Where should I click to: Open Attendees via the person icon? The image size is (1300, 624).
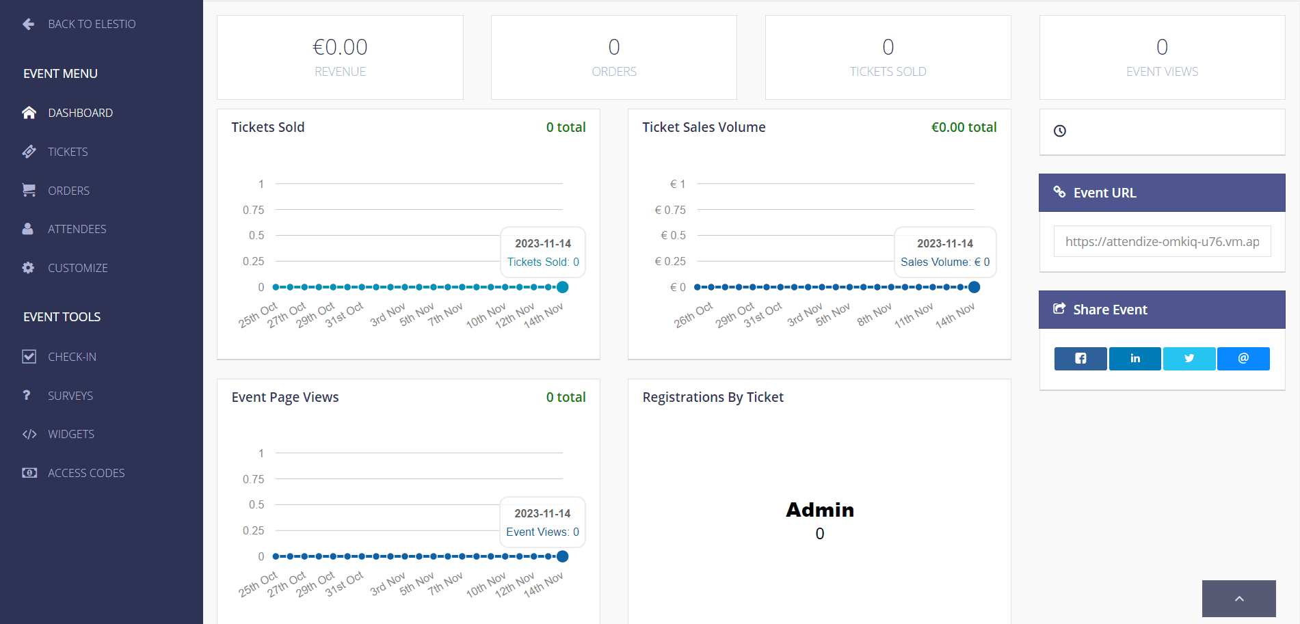[29, 228]
